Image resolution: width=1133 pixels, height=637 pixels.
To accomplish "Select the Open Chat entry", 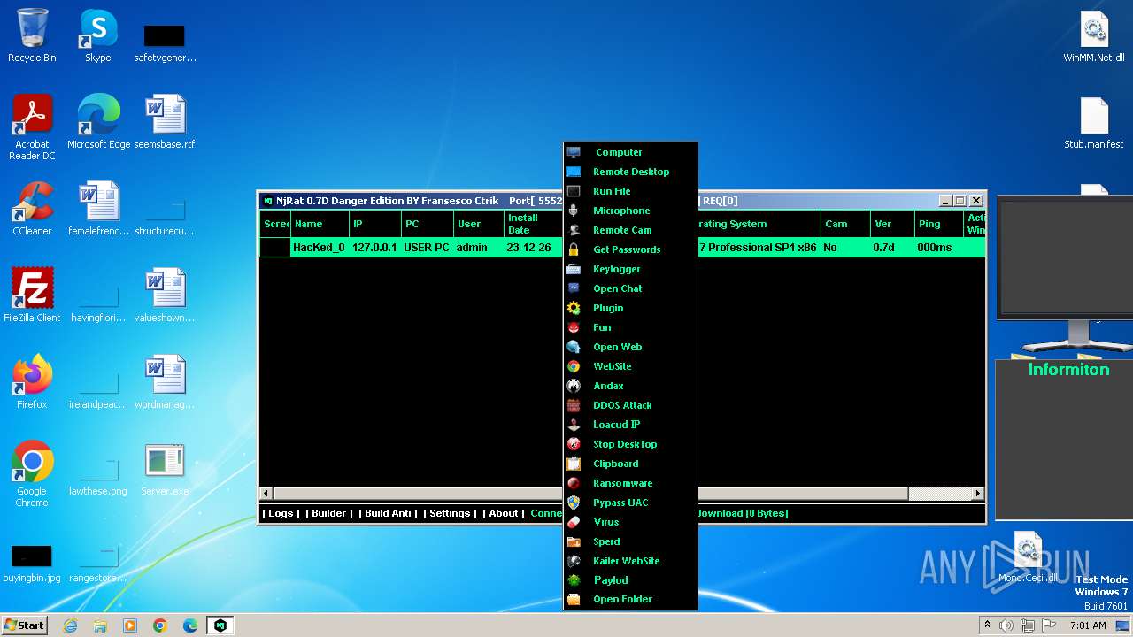I will pos(630,288).
